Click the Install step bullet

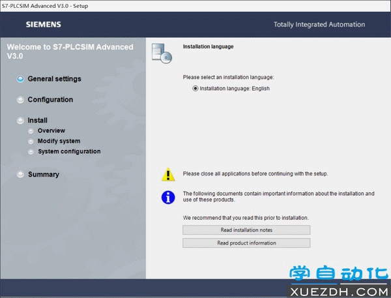point(20,121)
